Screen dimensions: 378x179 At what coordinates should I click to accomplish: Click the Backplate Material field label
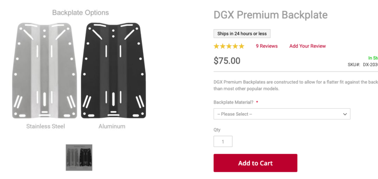[x=233, y=102]
